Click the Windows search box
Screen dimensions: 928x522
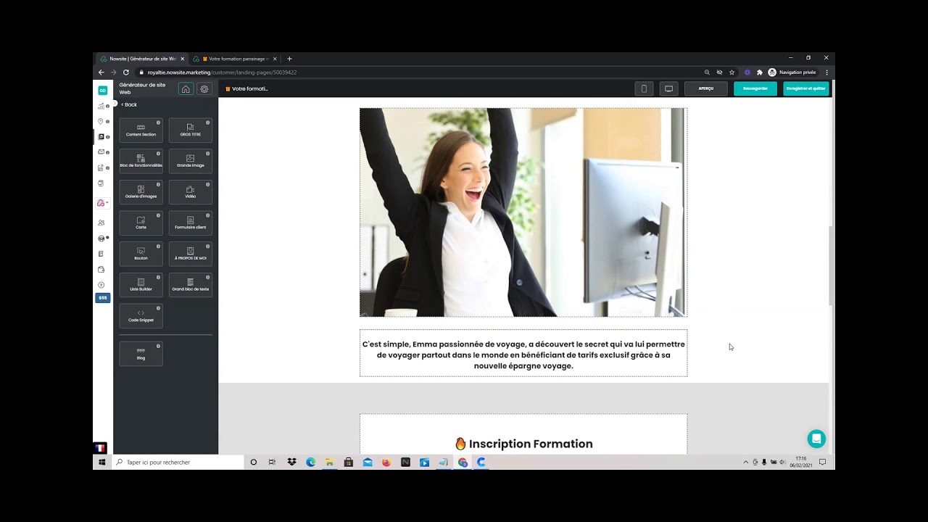(178, 462)
